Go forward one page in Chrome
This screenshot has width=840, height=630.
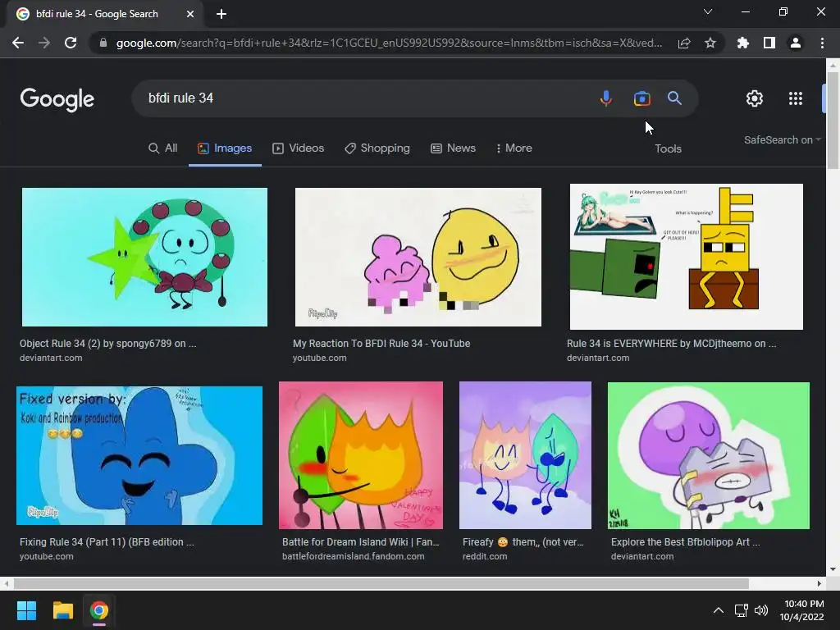click(44, 43)
